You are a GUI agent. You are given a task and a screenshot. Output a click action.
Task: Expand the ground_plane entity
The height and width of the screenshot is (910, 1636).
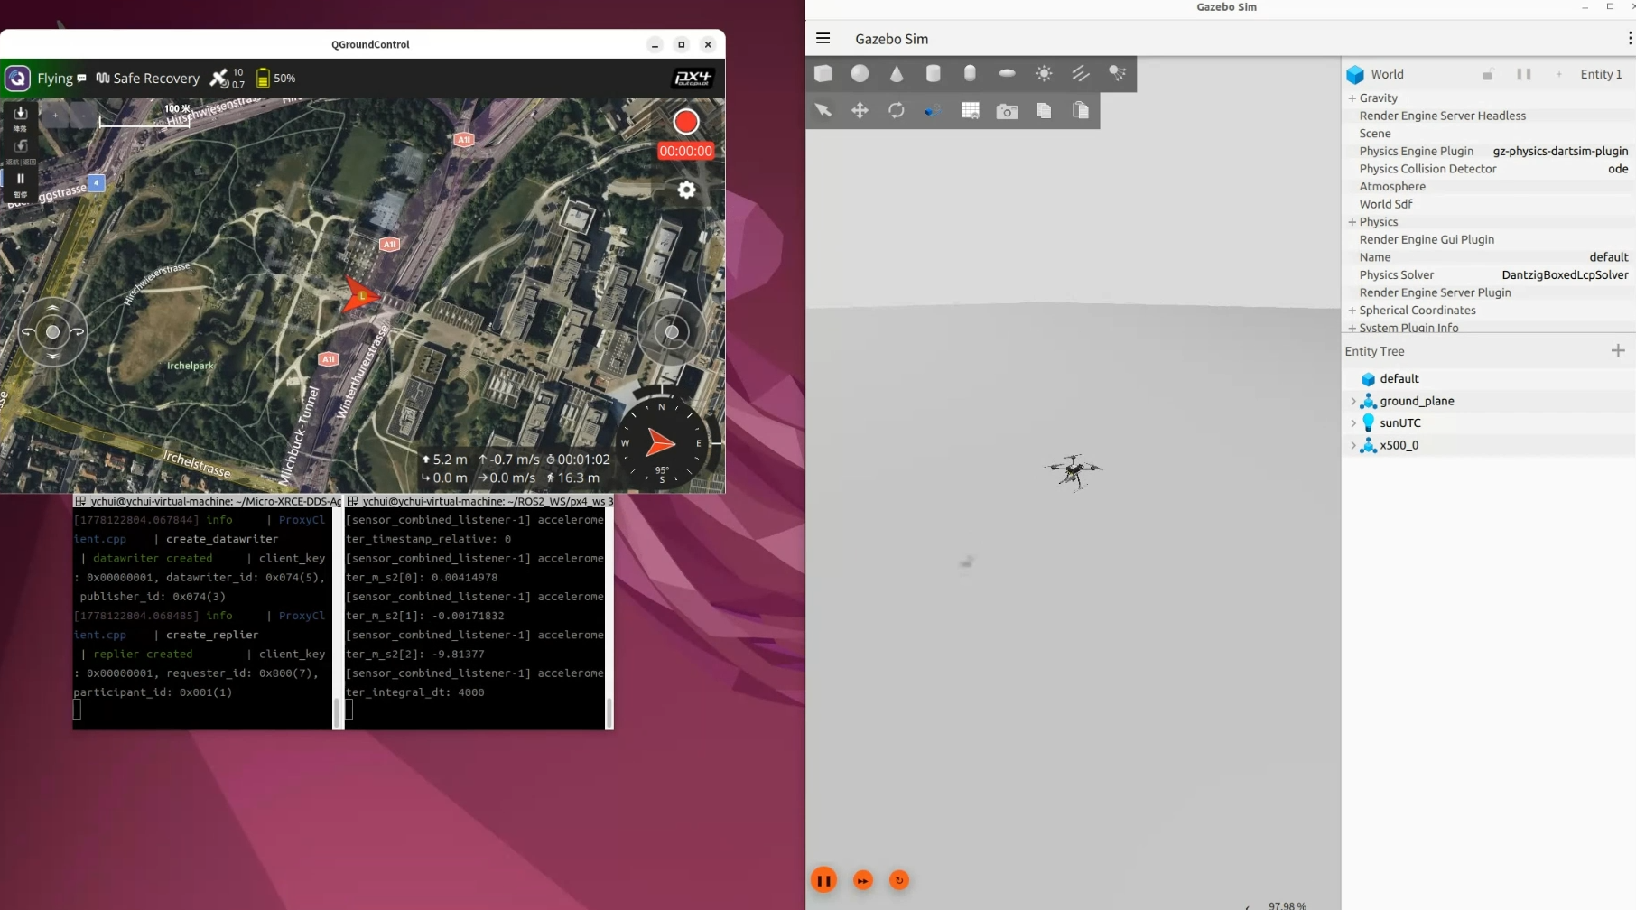[x=1352, y=401]
